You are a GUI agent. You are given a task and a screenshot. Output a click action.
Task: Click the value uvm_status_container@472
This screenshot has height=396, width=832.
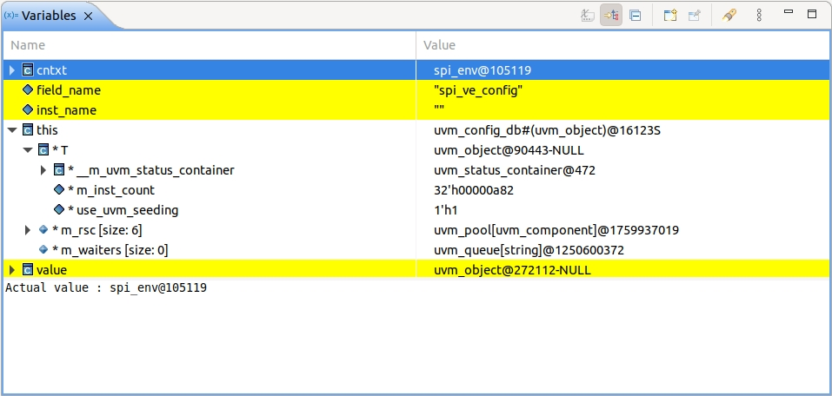(x=515, y=170)
